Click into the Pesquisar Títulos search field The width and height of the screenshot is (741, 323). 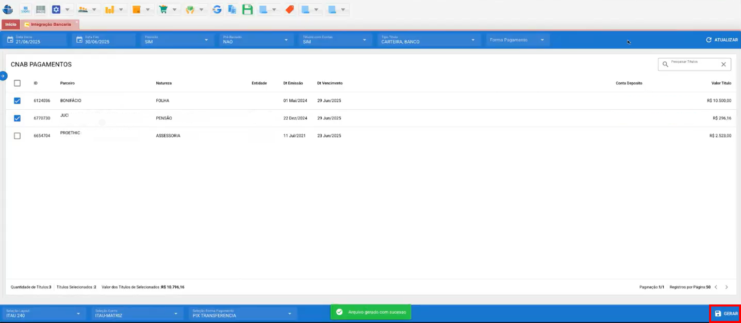tap(694, 64)
